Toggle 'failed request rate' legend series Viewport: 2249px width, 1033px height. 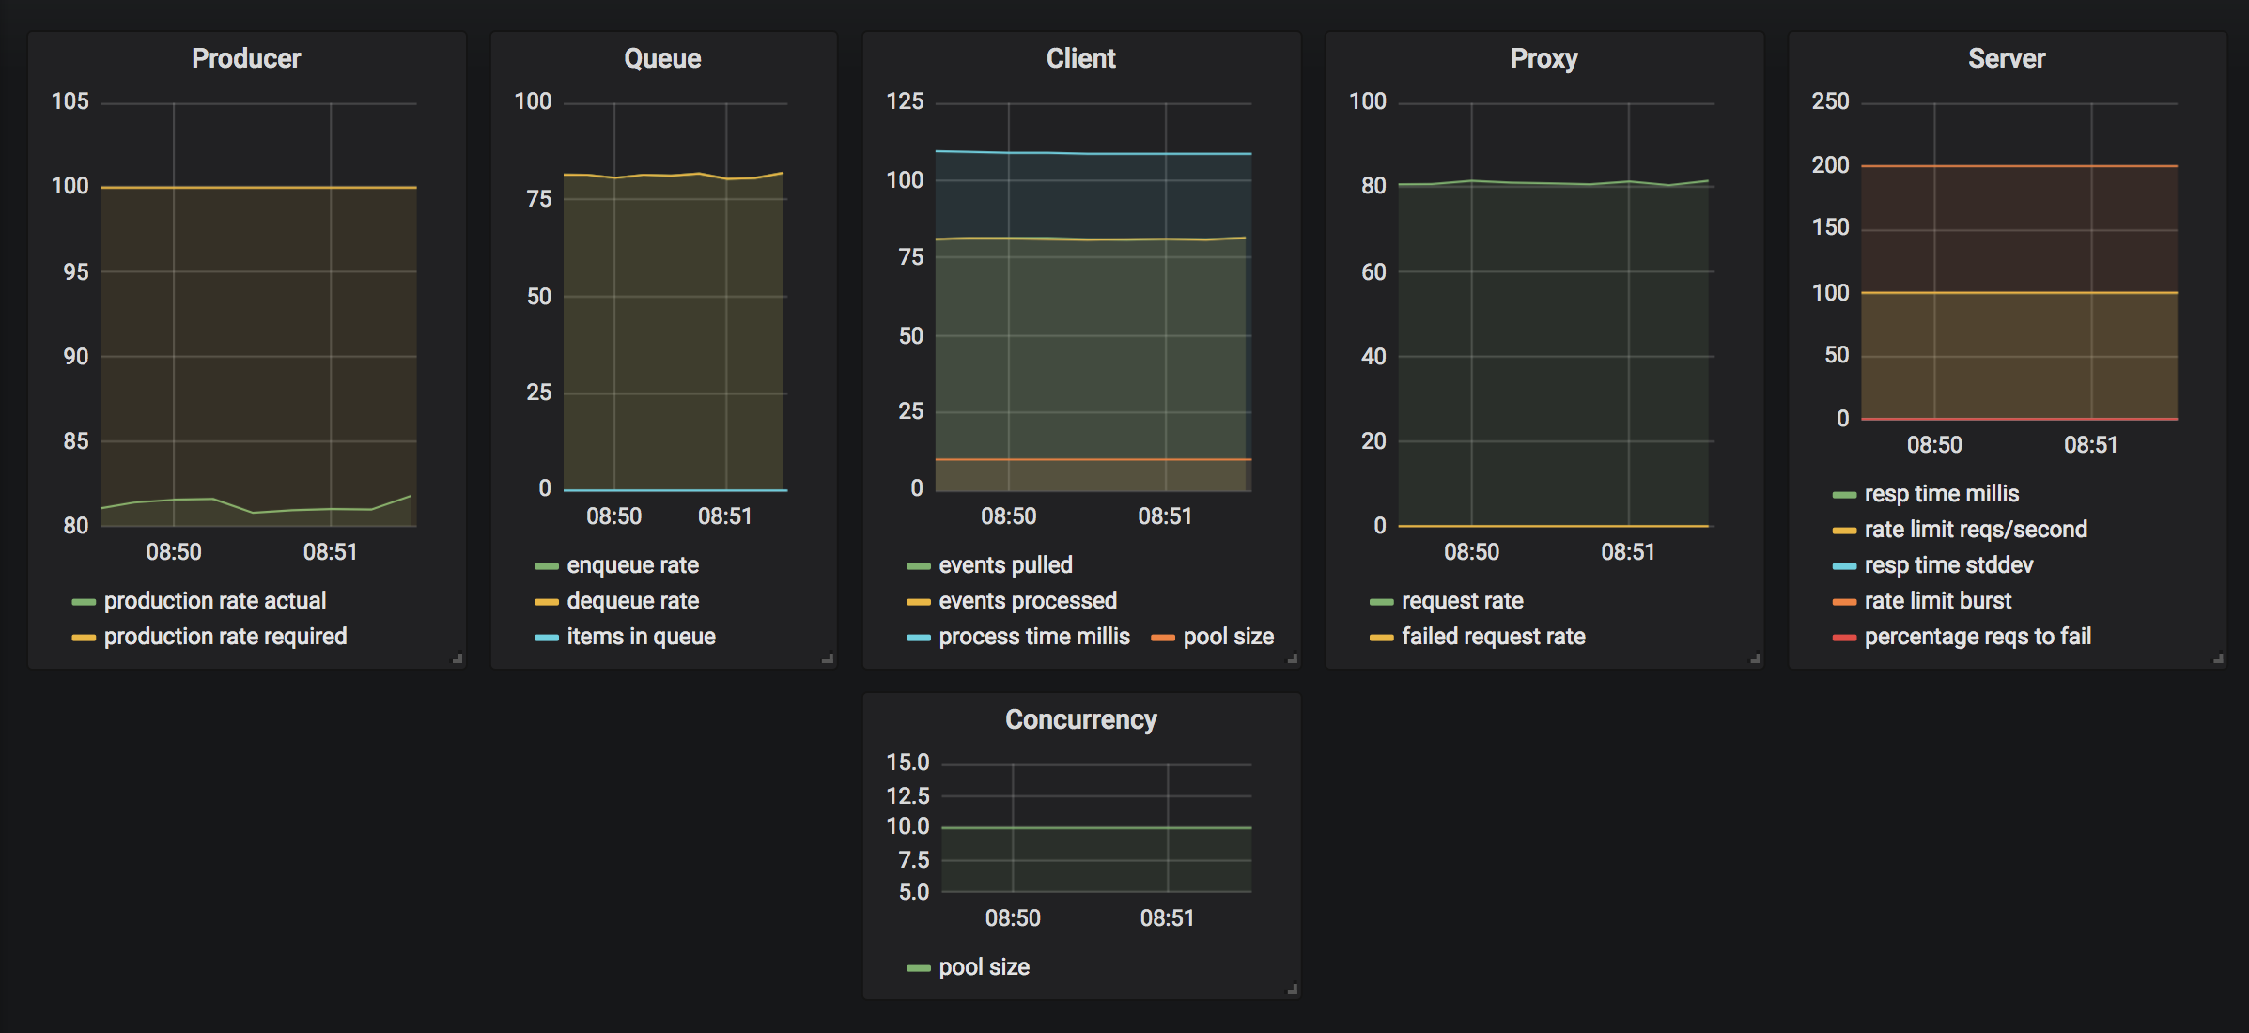click(x=1494, y=637)
